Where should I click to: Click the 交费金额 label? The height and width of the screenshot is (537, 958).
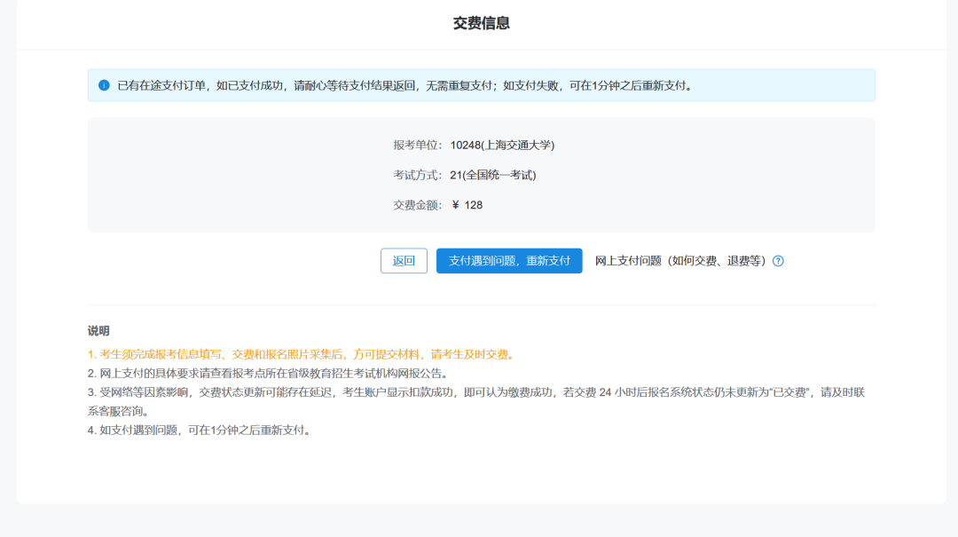(x=415, y=205)
